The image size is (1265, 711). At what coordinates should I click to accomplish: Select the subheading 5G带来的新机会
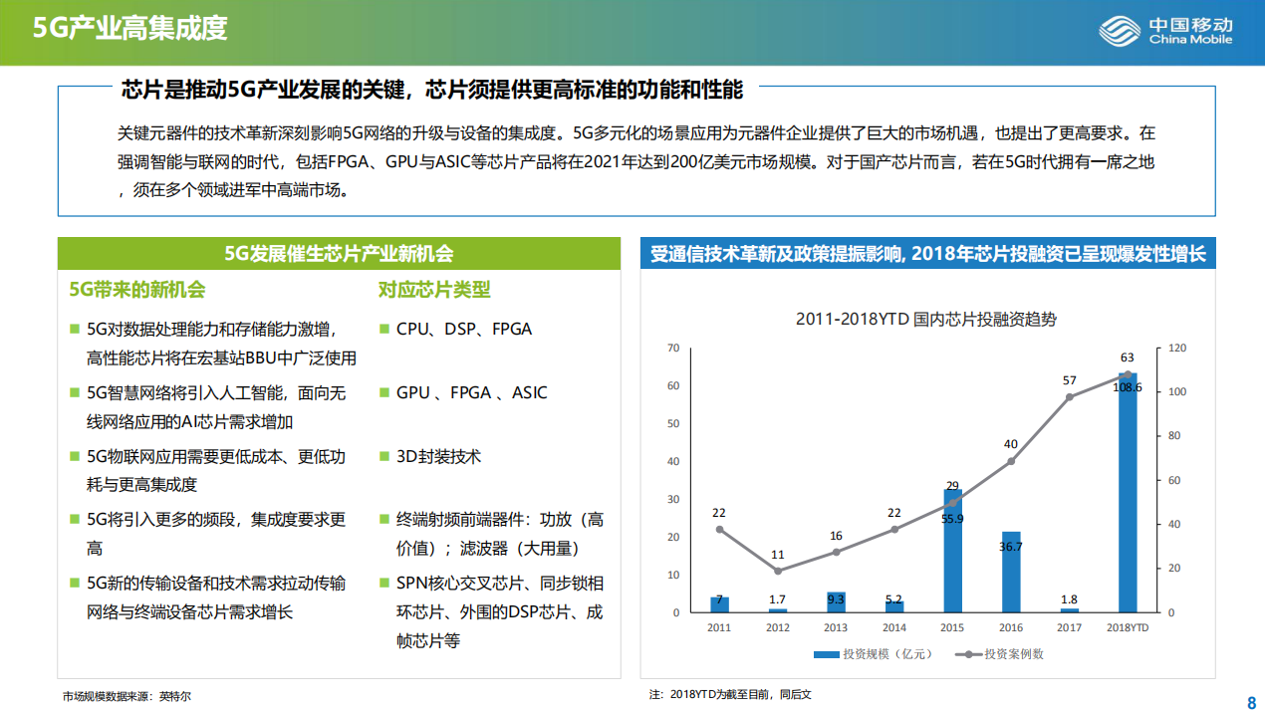(136, 290)
